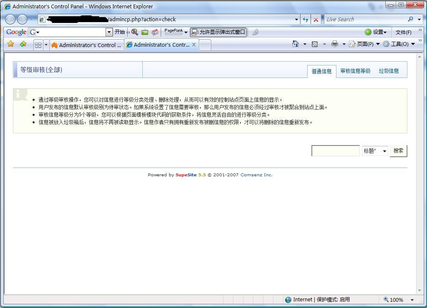This screenshot has width=427, height=308.
Task: Open the page icon in the address bar
Action: point(42,19)
